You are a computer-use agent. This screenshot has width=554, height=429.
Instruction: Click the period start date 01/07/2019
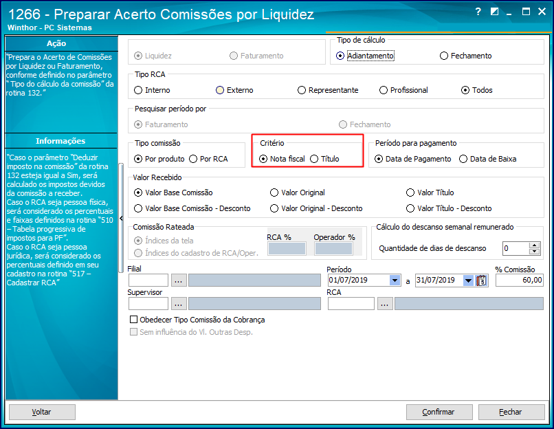(359, 280)
